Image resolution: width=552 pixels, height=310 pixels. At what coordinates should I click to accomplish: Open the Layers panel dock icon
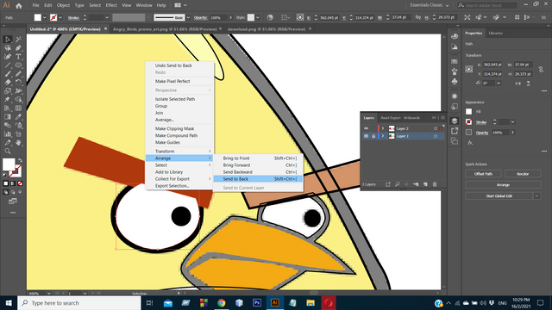455,121
